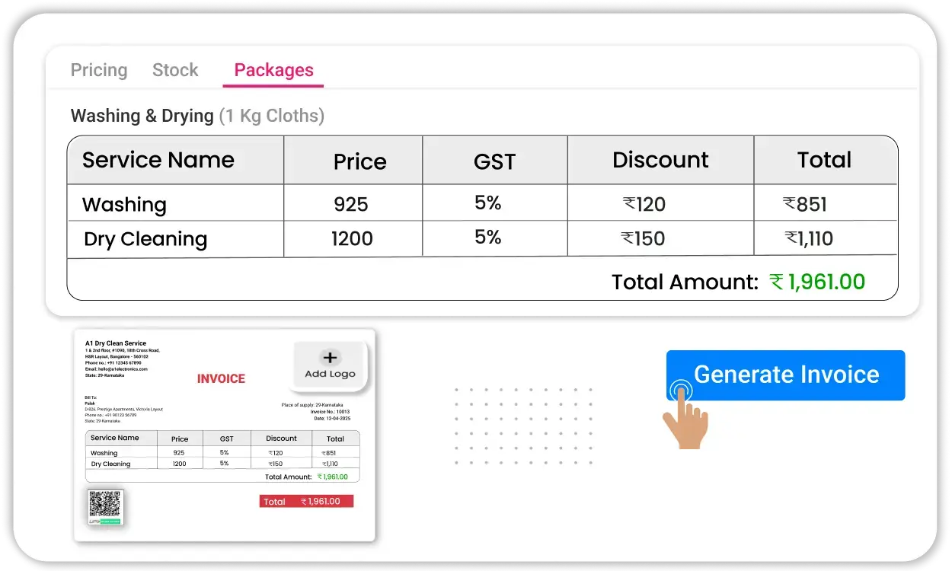This screenshot has height=571, width=952.
Task: Click the Discount column header
Action: (x=660, y=160)
